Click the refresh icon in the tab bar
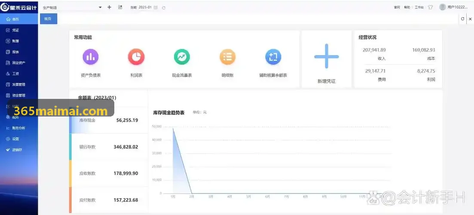 [462, 19]
